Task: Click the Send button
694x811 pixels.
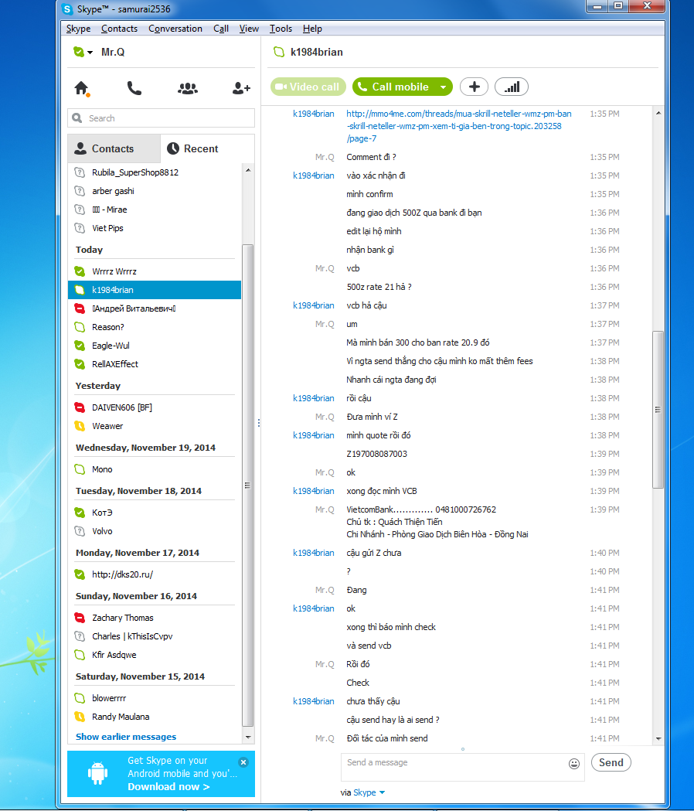Action: click(611, 762)
